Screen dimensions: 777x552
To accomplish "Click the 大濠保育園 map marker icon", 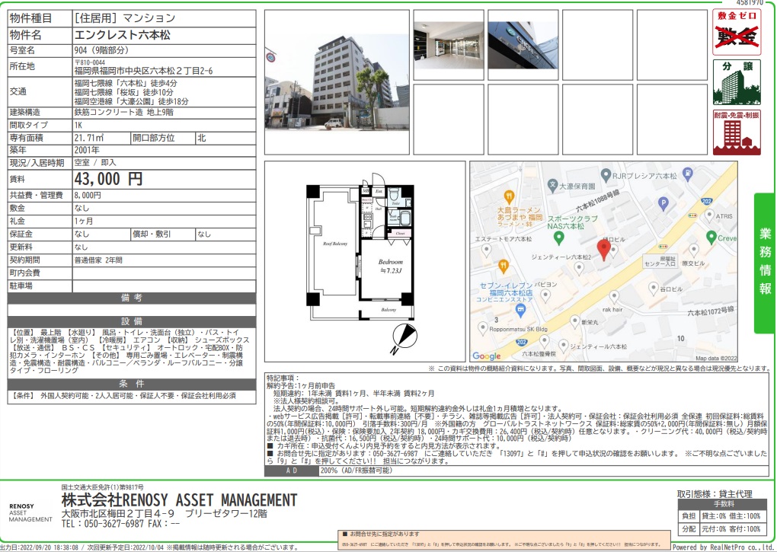I will click(x=552, y=186).
